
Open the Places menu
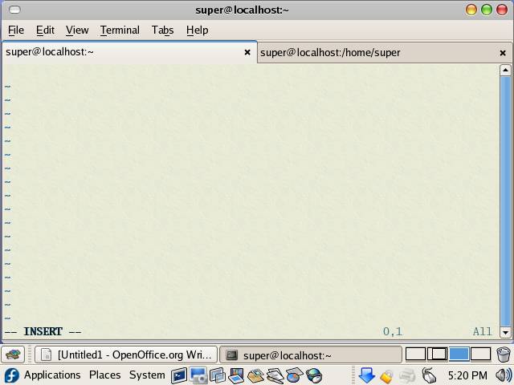coord(104,375)
